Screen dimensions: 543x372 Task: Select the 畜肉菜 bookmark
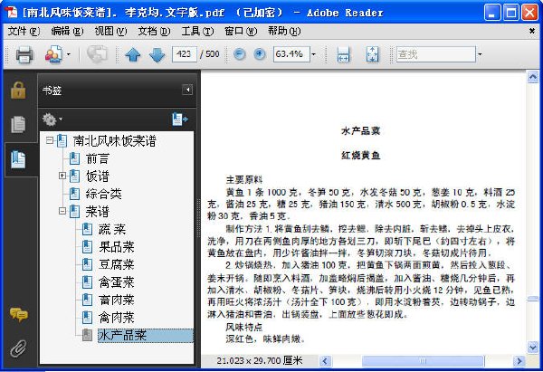(117, 300)
